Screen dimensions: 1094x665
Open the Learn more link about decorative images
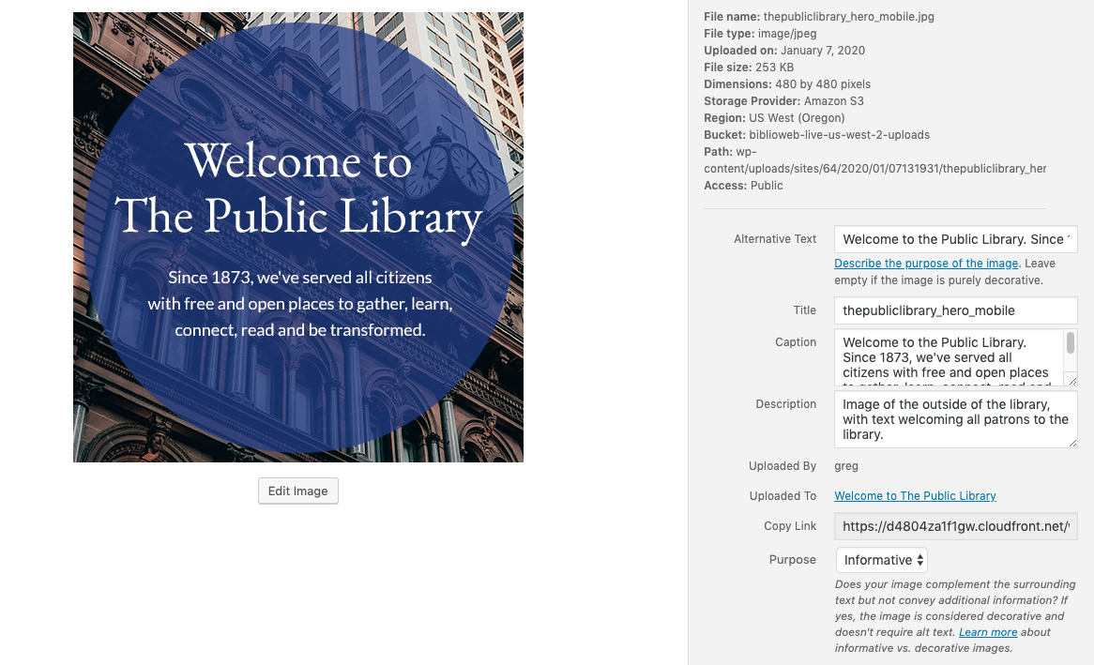tap(987, 632)
